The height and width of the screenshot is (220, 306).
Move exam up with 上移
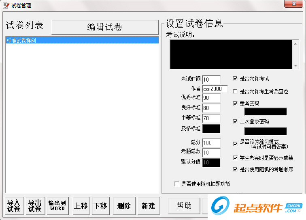[81, 206]
